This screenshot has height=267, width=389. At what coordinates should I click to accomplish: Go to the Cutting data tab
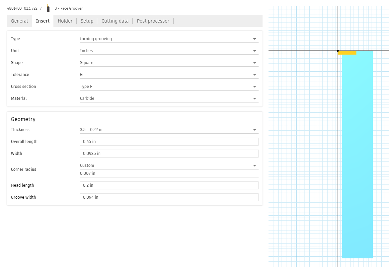tap(115, 21)
